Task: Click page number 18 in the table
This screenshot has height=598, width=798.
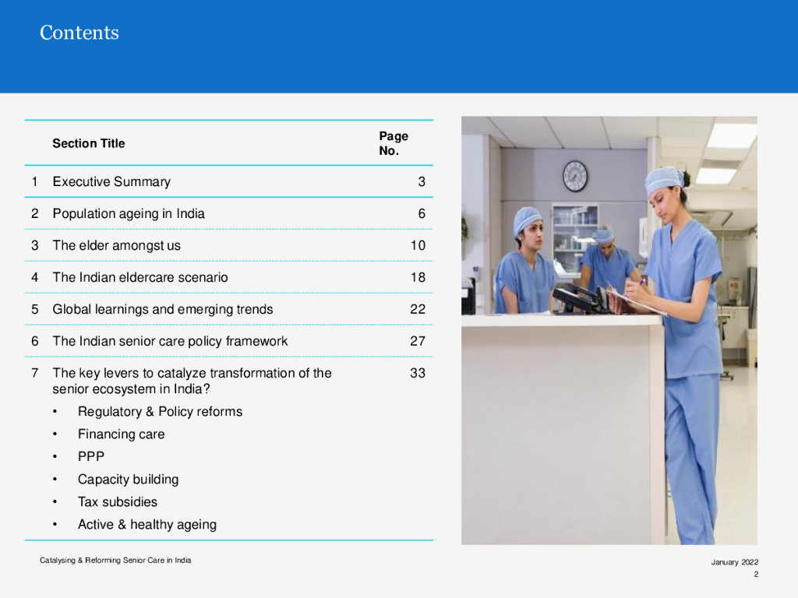Action: pyautogui.click(x=418, y=277)
